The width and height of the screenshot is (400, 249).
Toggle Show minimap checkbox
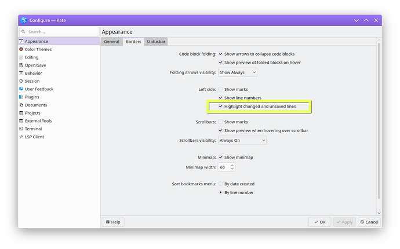pos(221,158)
